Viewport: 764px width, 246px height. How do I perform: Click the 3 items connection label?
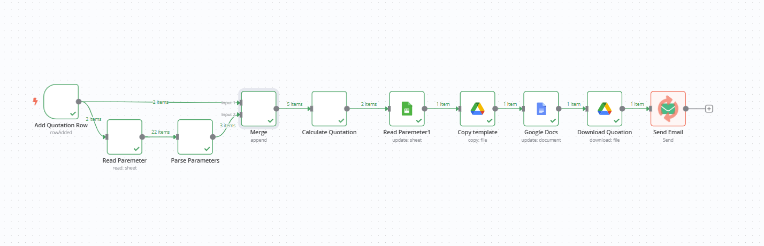pos(227,126)
